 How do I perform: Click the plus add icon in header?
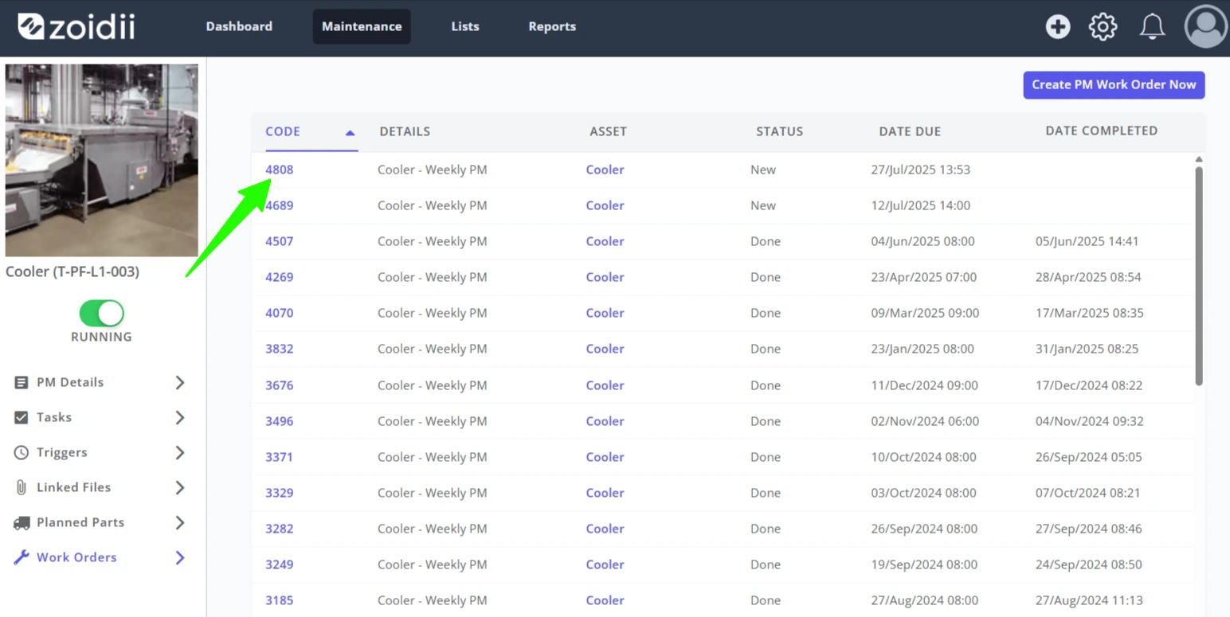click(1058, 27)
